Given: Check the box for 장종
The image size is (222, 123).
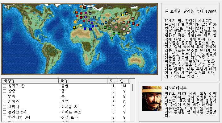Looking at the screenshot, I should pos(5,91).
